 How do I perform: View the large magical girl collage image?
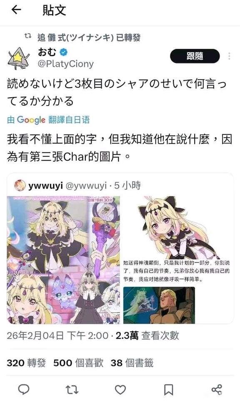tap(63, 260)
